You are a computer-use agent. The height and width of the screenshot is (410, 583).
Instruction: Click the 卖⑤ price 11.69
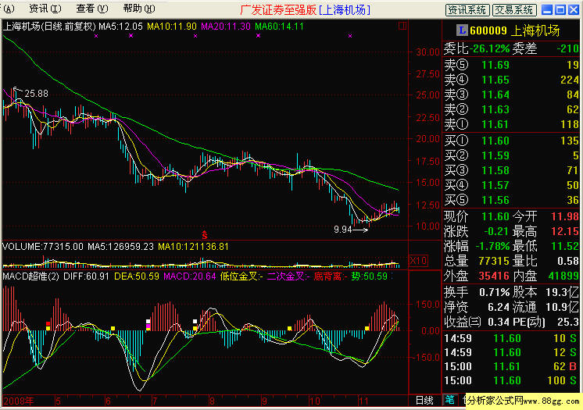495,65
